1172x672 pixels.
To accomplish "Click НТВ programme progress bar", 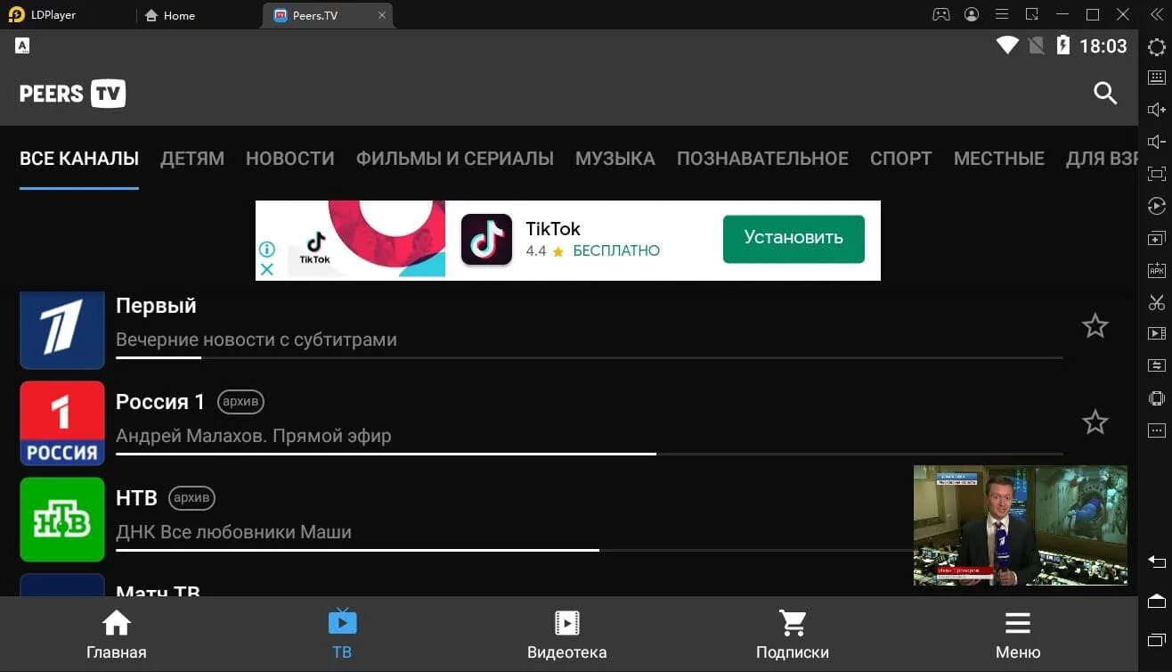I will click(x=514, y=550).
